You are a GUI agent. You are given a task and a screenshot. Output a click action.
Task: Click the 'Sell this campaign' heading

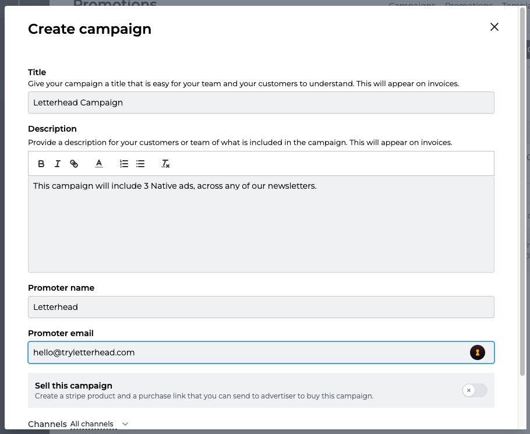73,386
